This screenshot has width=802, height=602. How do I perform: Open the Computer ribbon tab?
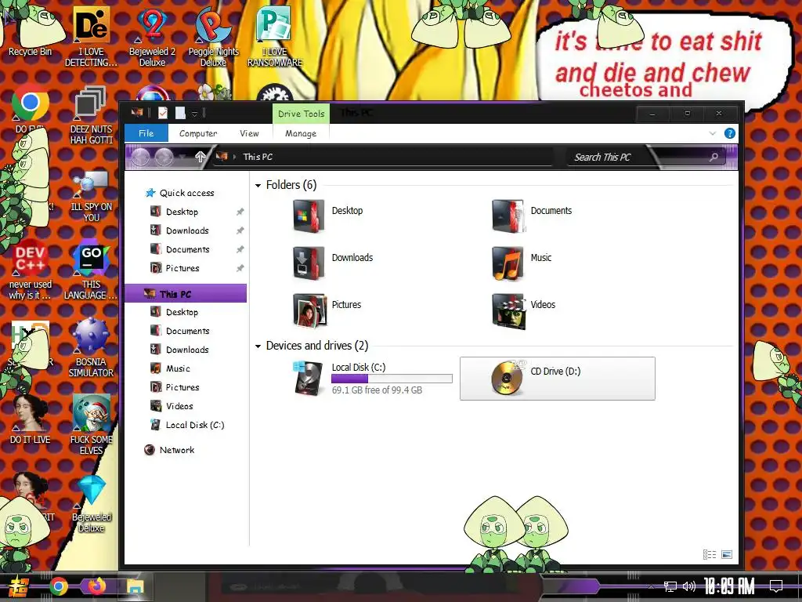(x=198, y=133)
